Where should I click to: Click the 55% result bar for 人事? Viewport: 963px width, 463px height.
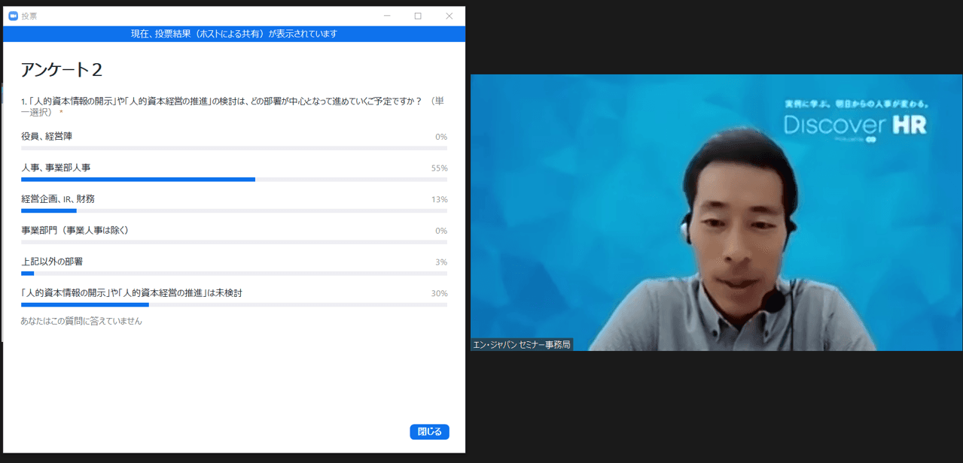coord(138,180)
